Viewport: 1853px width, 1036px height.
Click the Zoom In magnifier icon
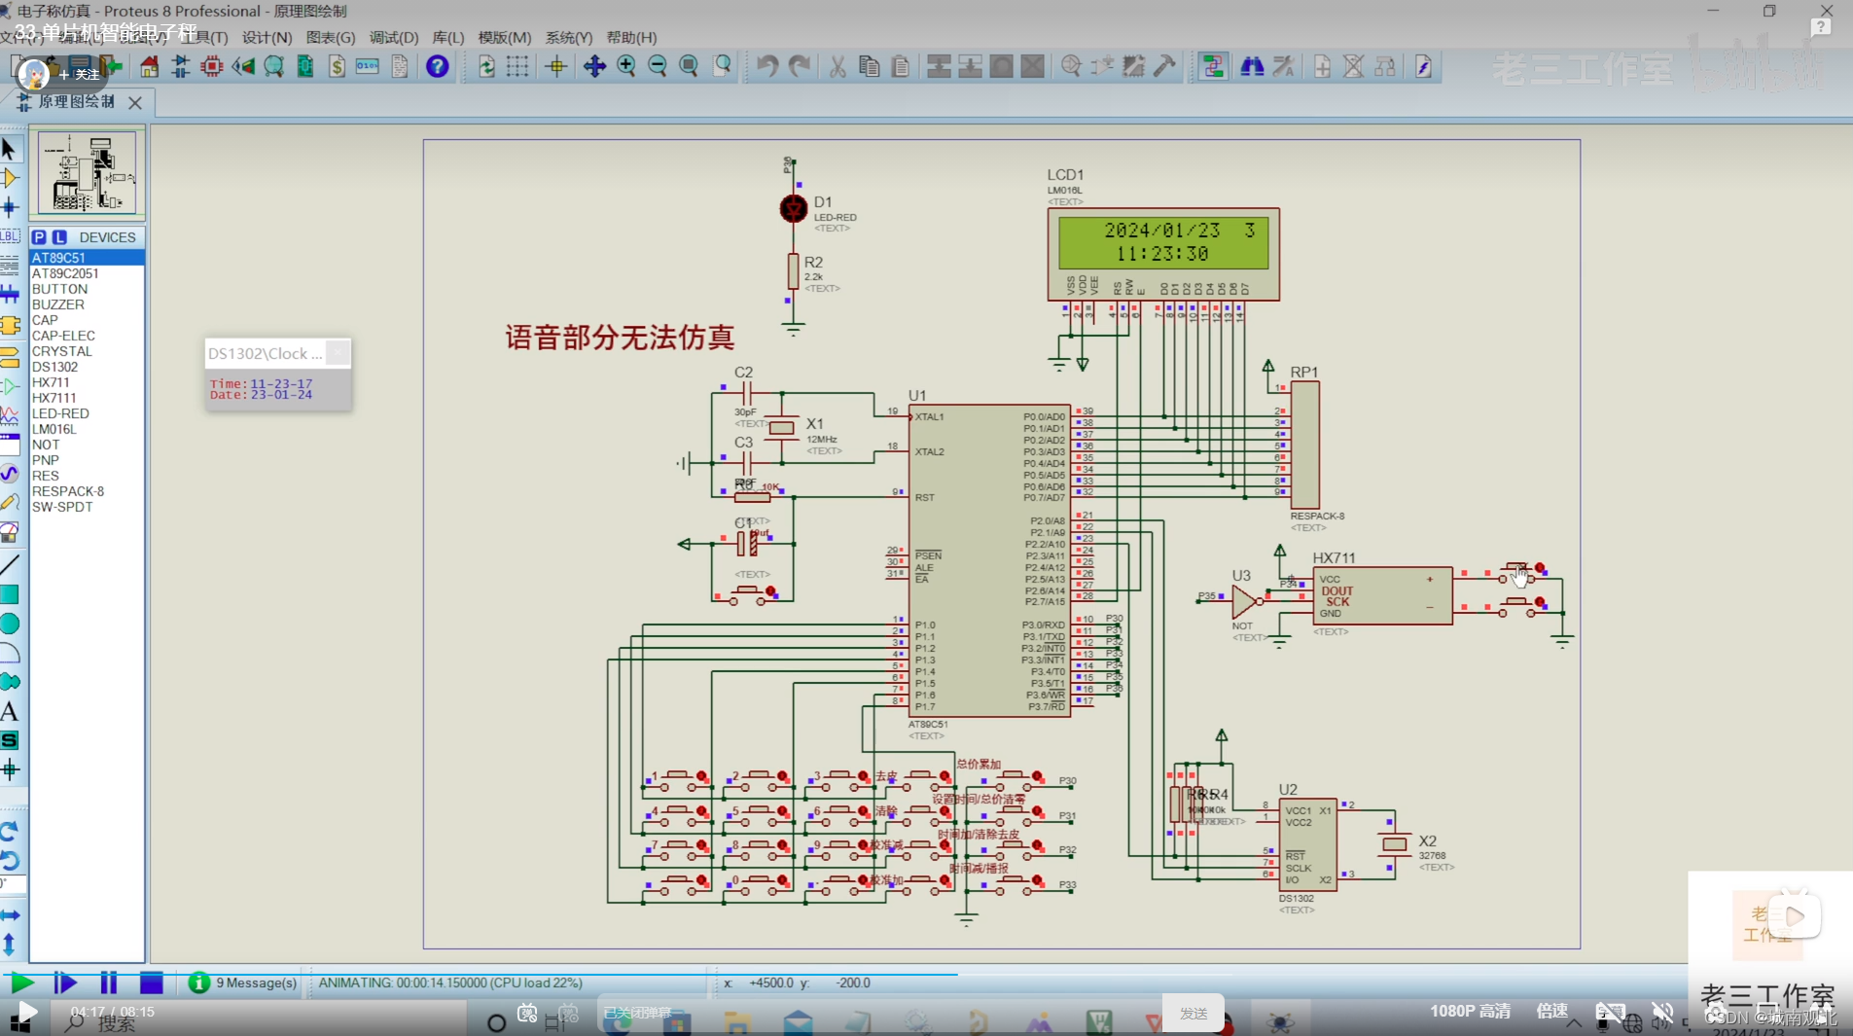(625, 66)
